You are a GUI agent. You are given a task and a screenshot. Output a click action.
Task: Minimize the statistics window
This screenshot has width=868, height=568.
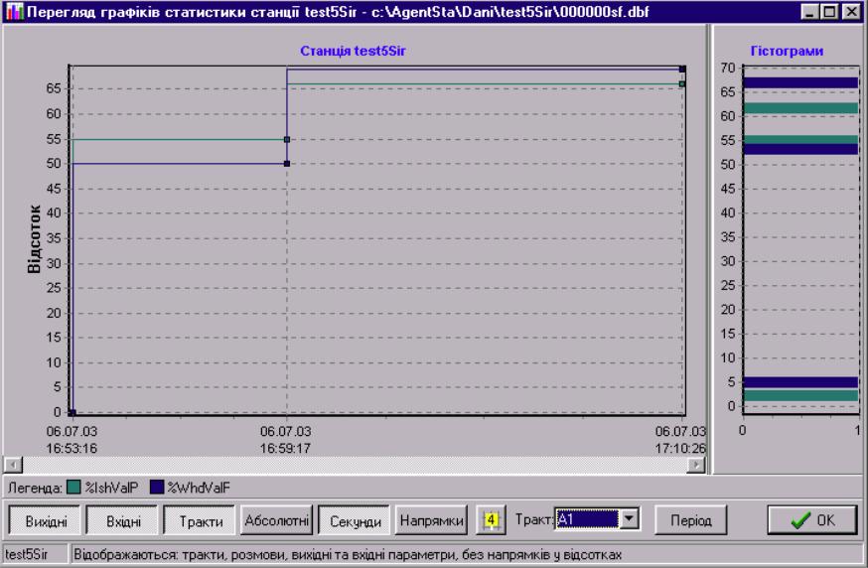[x=809, y=11]
